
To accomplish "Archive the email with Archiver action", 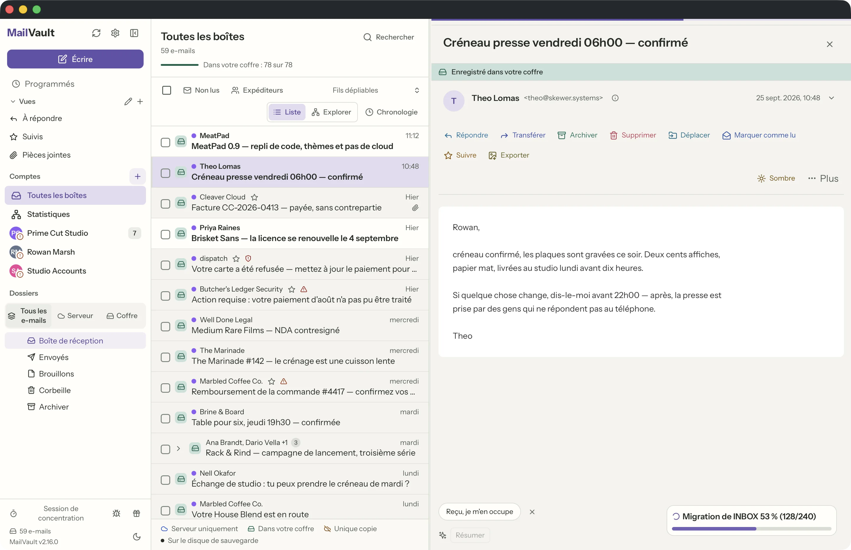I will tap(577, 135).
